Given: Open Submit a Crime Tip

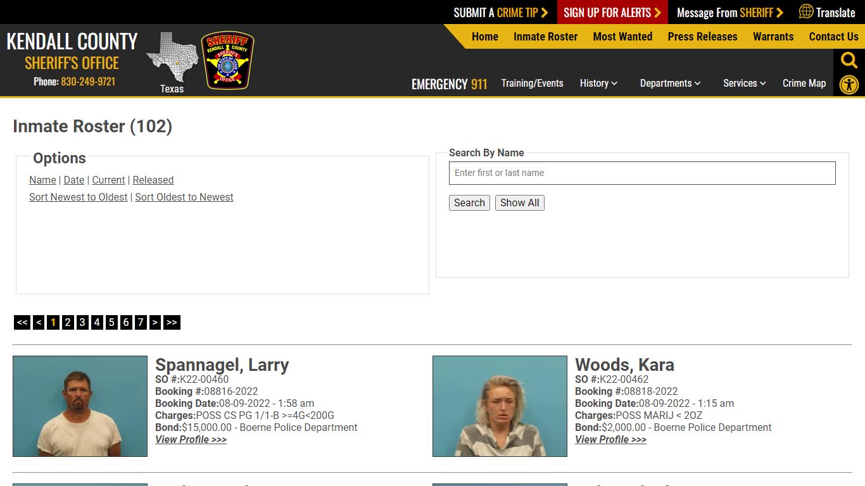Looking at the screenshot, I should (501, 12).
